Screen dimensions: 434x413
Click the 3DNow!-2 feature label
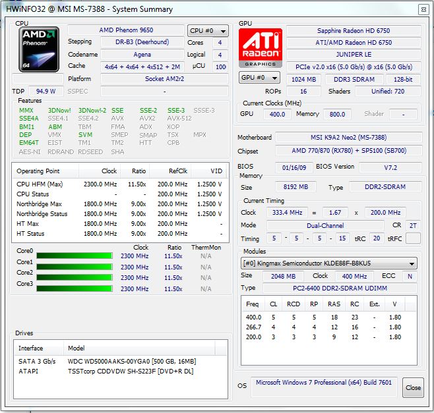[x=92, y=111]
